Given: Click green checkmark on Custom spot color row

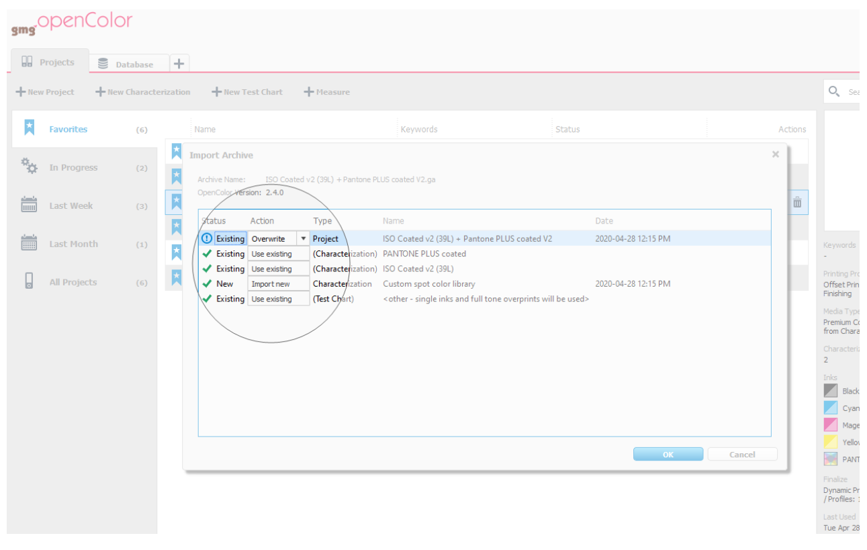Looking at the screenshot, I should (207, 283).
